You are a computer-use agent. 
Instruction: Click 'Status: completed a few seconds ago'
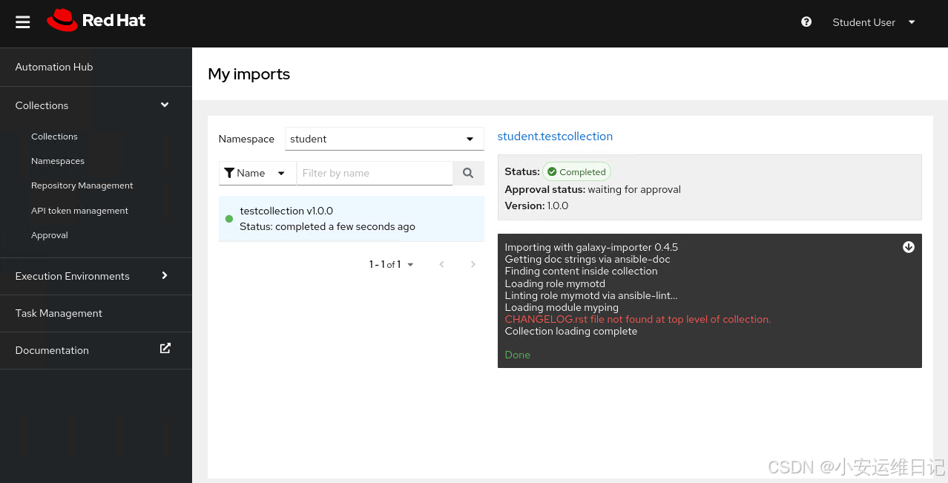[327, 226]
